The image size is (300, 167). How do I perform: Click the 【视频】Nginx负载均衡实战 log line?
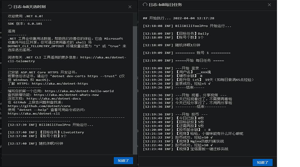tap(183, 141)
